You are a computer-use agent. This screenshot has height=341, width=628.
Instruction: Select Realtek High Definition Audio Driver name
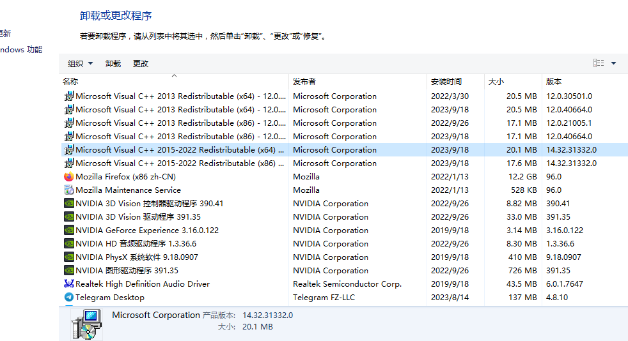143,284
